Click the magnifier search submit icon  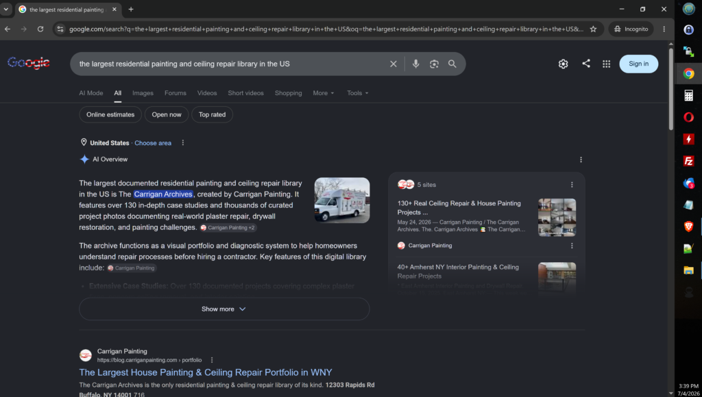point(452,64)
